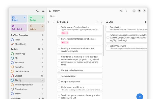Click the Mar 5 due date badge
This screenshot has width=156, height=99.
click(65, 33)
